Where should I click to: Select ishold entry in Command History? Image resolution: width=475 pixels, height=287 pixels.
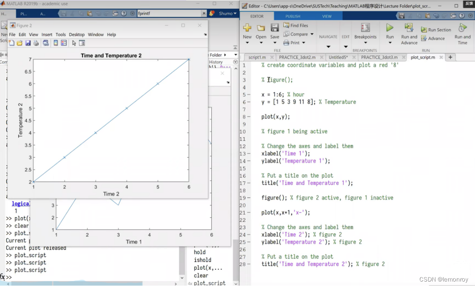click(203, 260)
